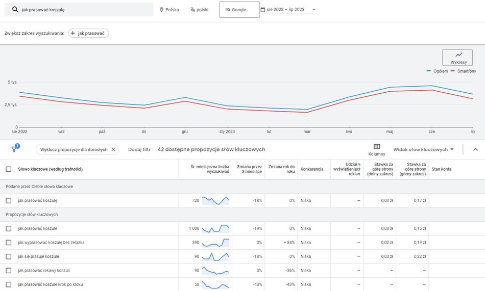485x291 pixels.
Task: Open the date range dropdown arrow
Action: [314, 10]
